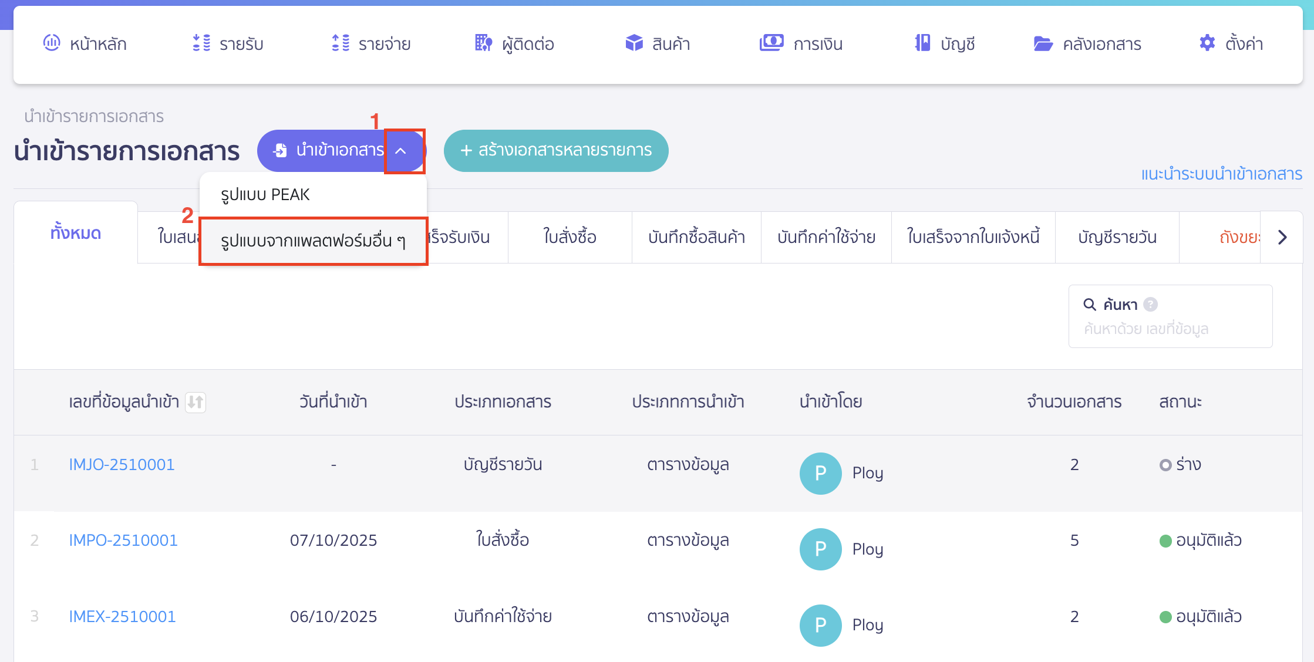Click สร้างเอกสารหลายรายการ button

555,151
